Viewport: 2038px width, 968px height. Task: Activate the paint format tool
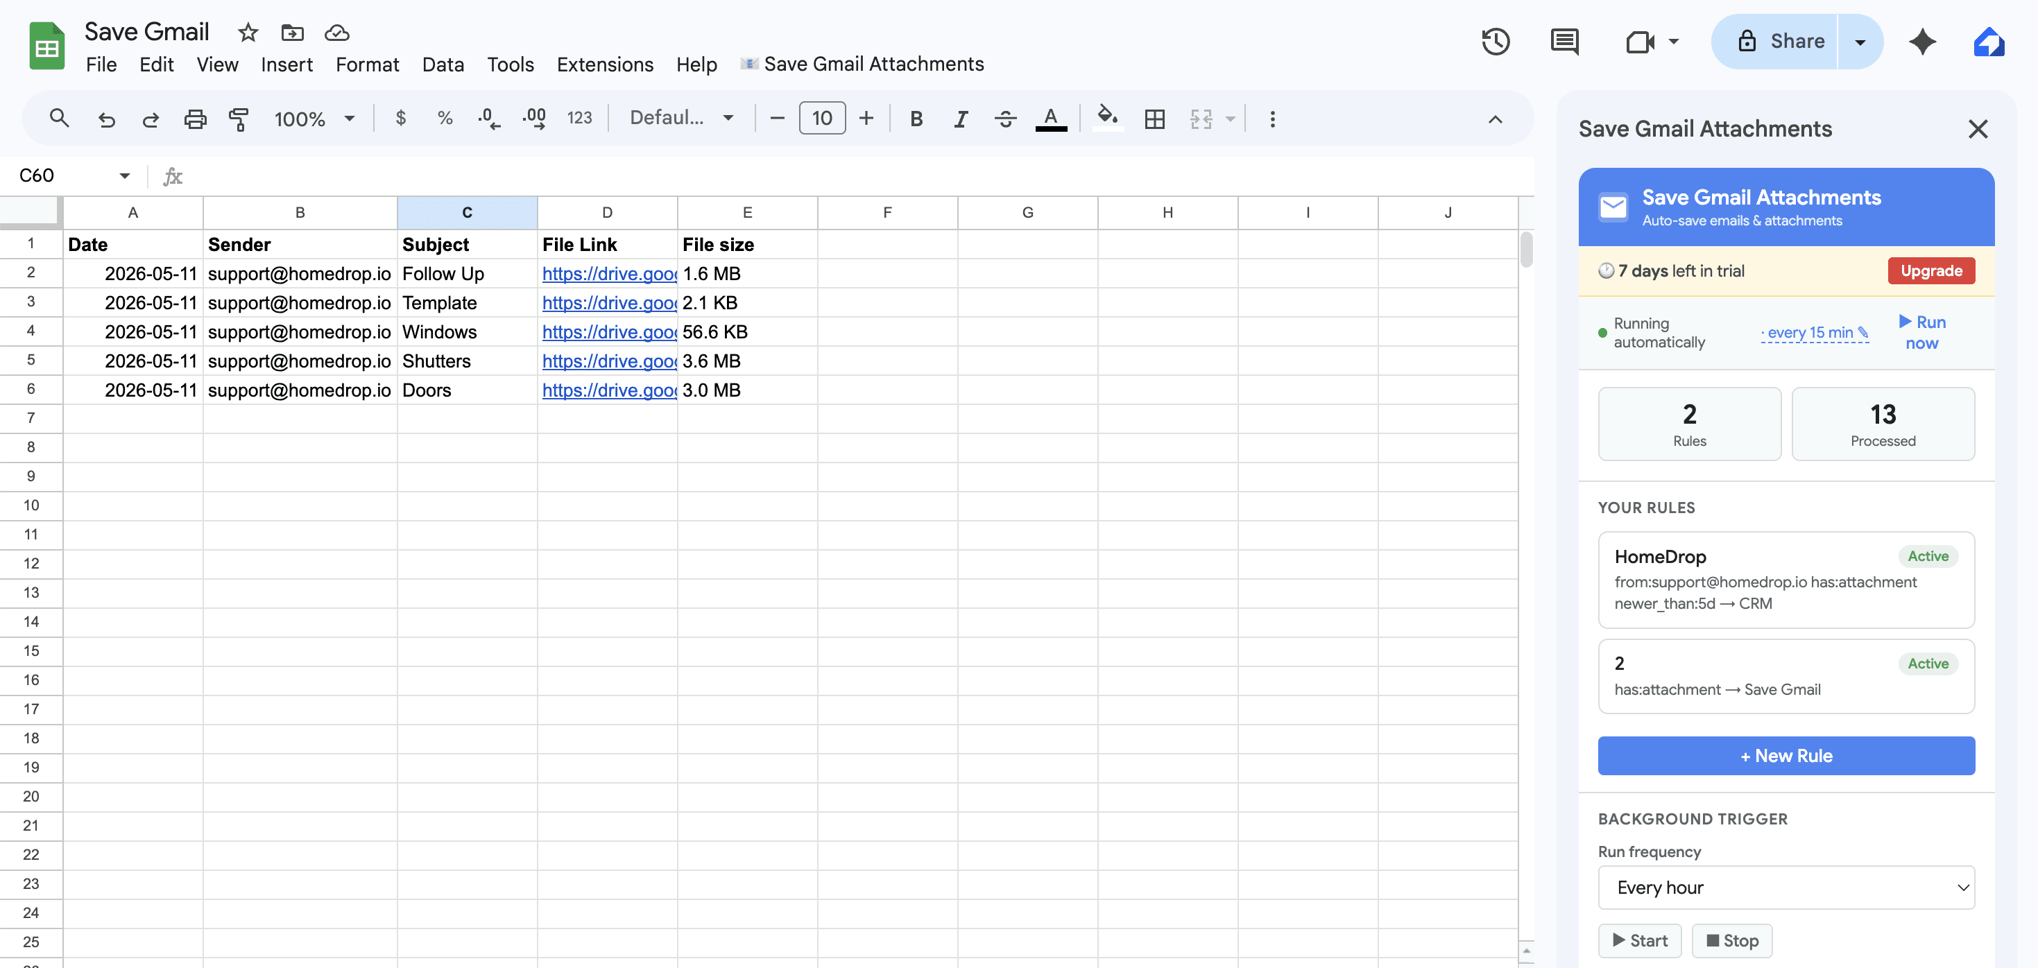tap(239, 119)
